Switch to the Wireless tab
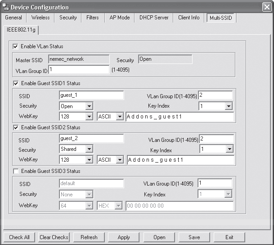The image size is (274, 245). pos(40,18)
